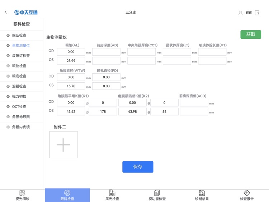Click the OD K2 value field
Viewport: 269px width, 202px height.
click(132, 103)
